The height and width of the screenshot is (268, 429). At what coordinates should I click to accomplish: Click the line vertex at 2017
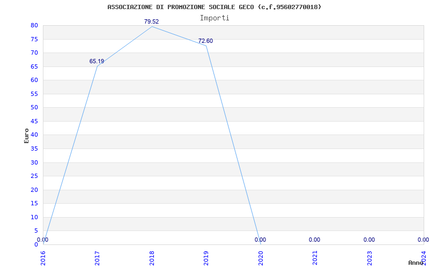pos(97,66)
